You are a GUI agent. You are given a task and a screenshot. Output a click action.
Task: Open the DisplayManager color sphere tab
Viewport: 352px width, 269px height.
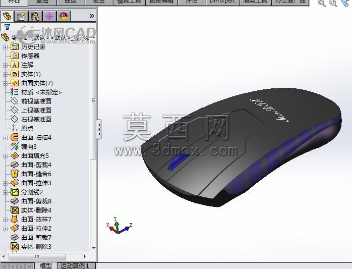[x=64, y=16]
